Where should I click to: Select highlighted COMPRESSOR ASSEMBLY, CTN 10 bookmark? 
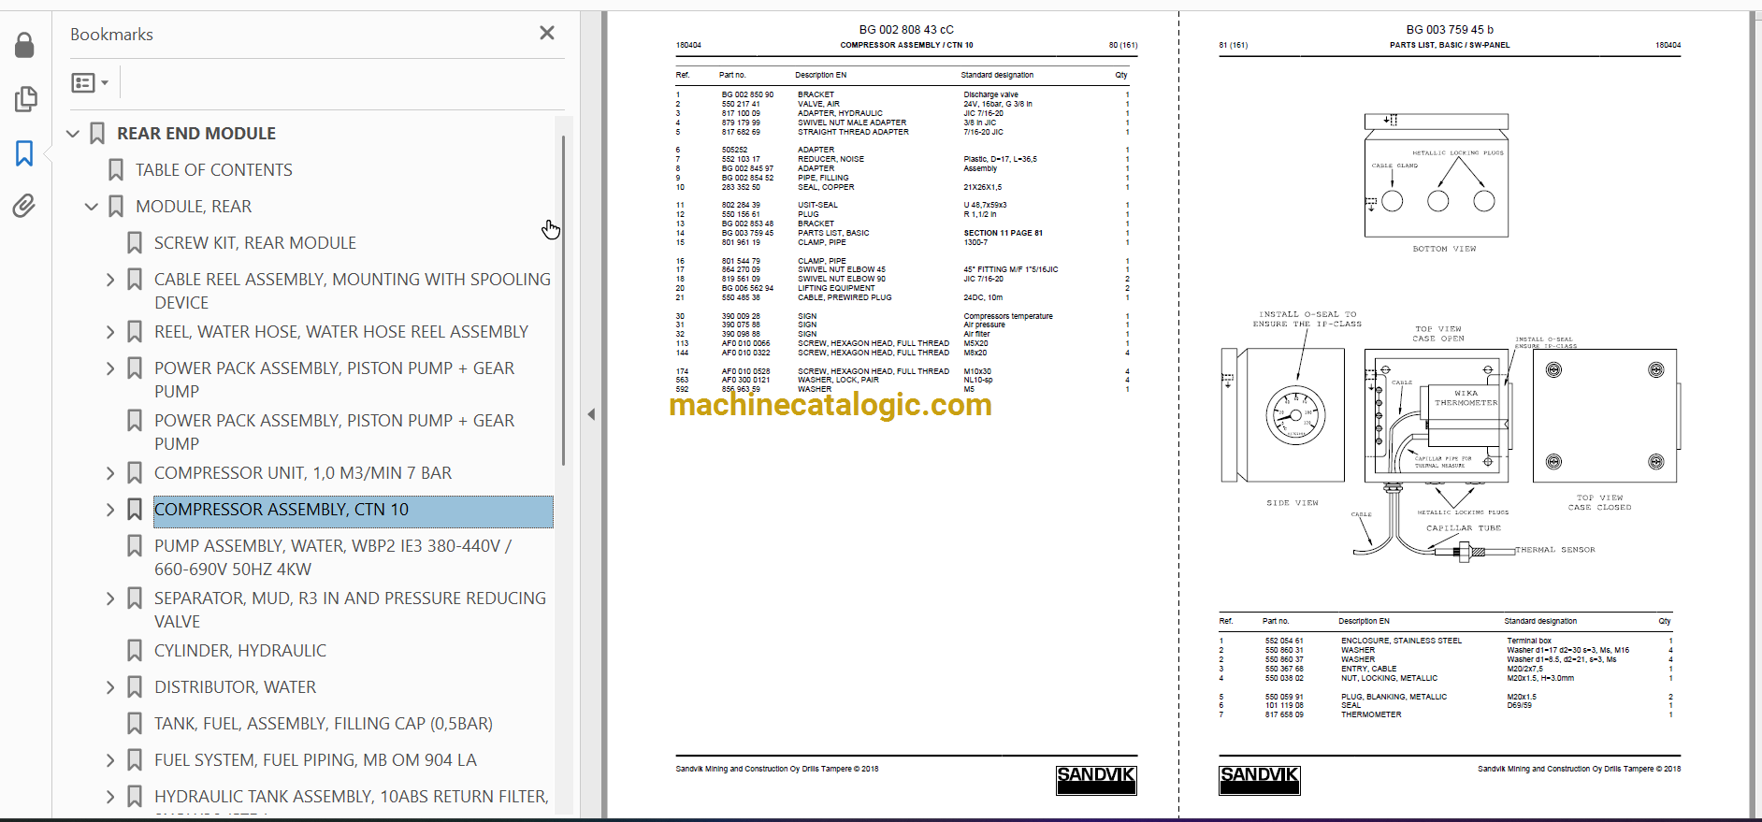pyautogui.click(x=354, y=511)
